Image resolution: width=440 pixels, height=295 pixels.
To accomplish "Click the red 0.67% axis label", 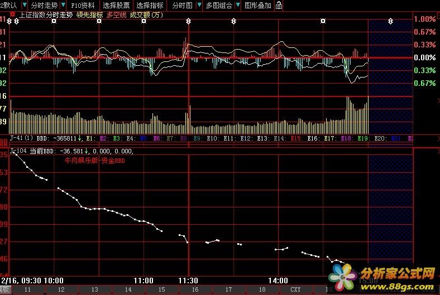I will click(425, 32).
